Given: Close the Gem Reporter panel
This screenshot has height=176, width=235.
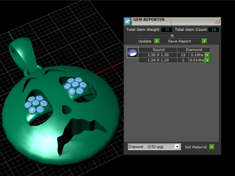Looking at the screenshot, I should (x=217, y=21).
